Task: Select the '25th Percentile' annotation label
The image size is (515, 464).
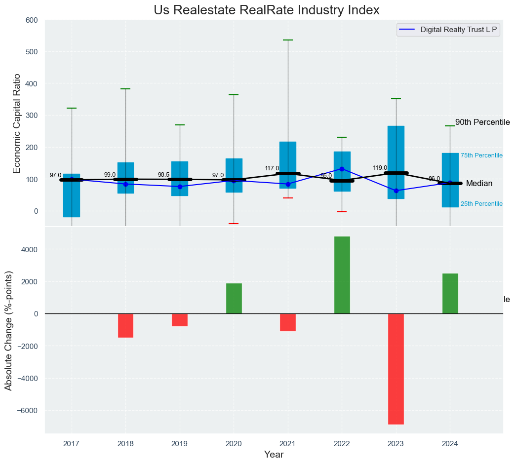Action: 481,204
